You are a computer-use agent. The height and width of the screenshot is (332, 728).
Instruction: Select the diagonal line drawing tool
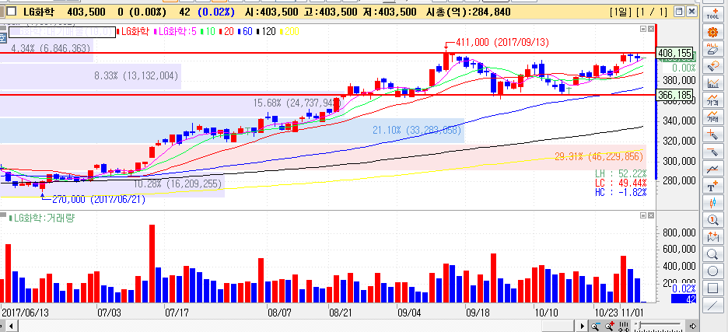pos(712,305)
